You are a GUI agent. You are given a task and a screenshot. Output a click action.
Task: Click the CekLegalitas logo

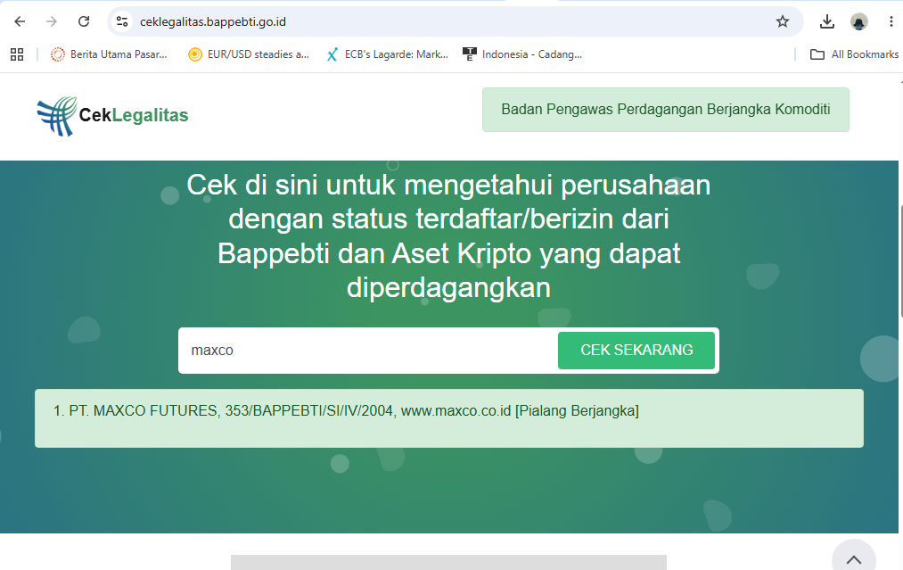[113, 116]
